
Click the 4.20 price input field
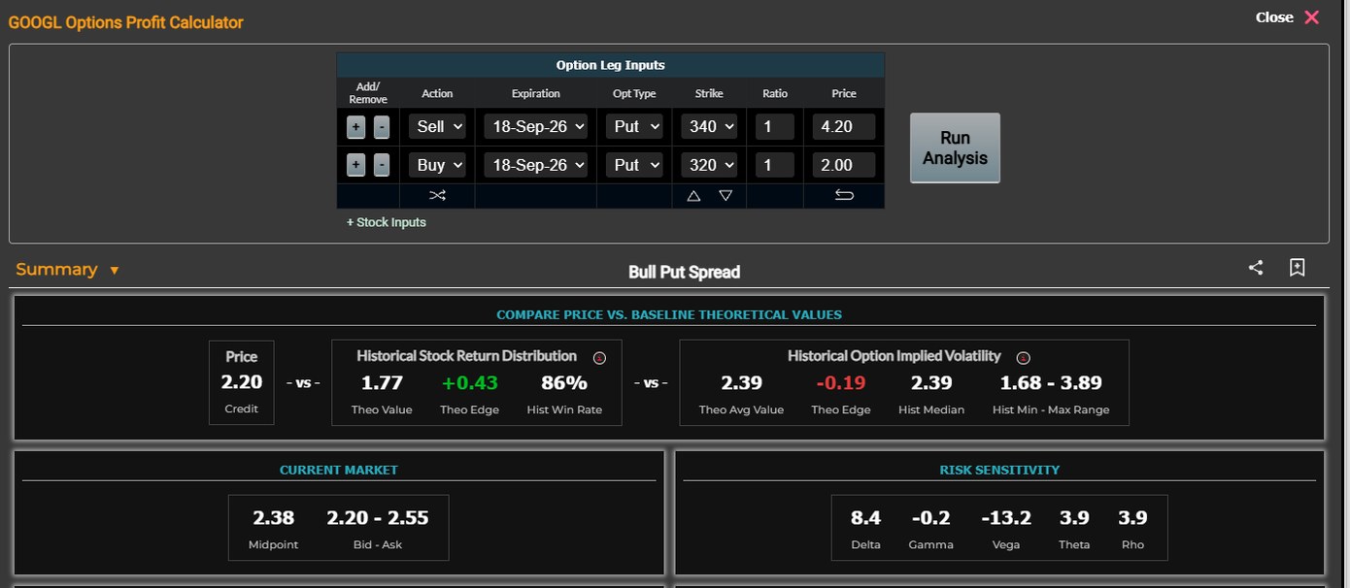pos(844,127)
